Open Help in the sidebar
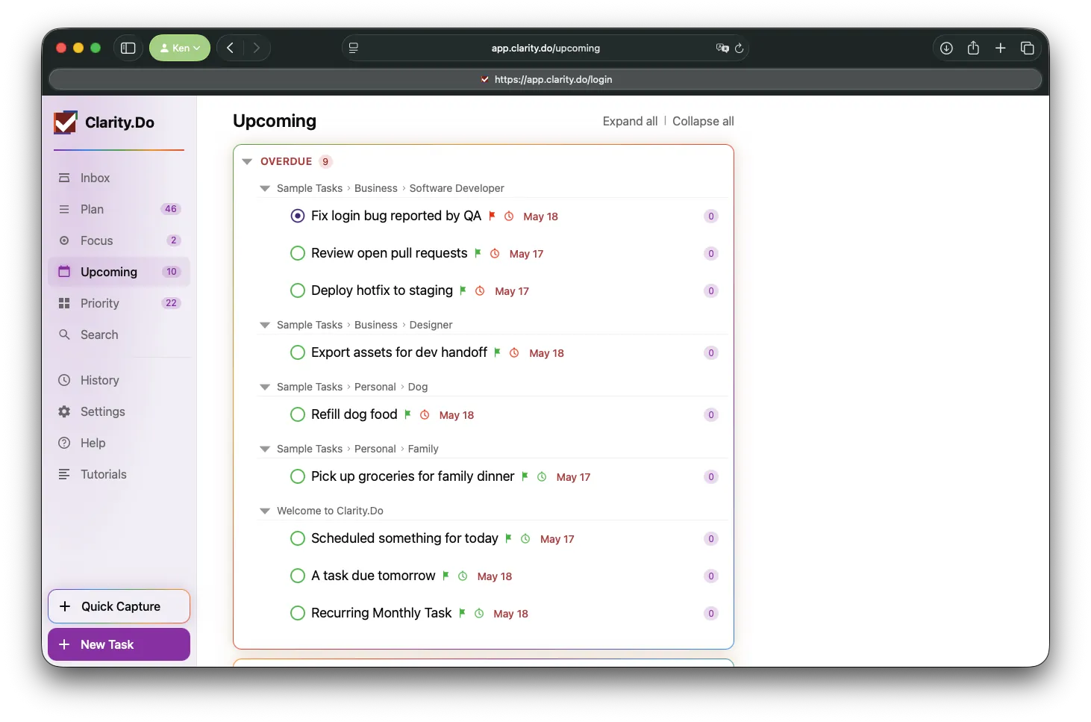This screenshot has height=722, width=1091. (119, 443)
